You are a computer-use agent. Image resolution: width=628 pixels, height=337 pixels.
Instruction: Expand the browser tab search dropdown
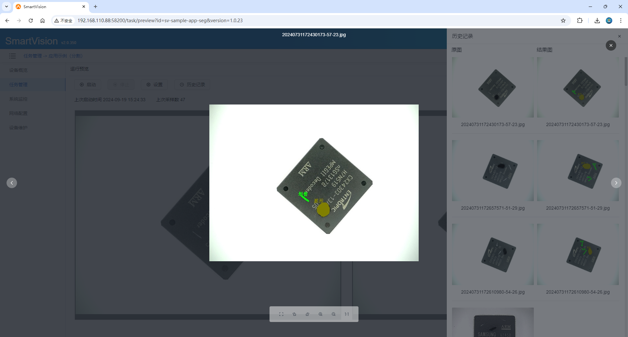point(7,7)
